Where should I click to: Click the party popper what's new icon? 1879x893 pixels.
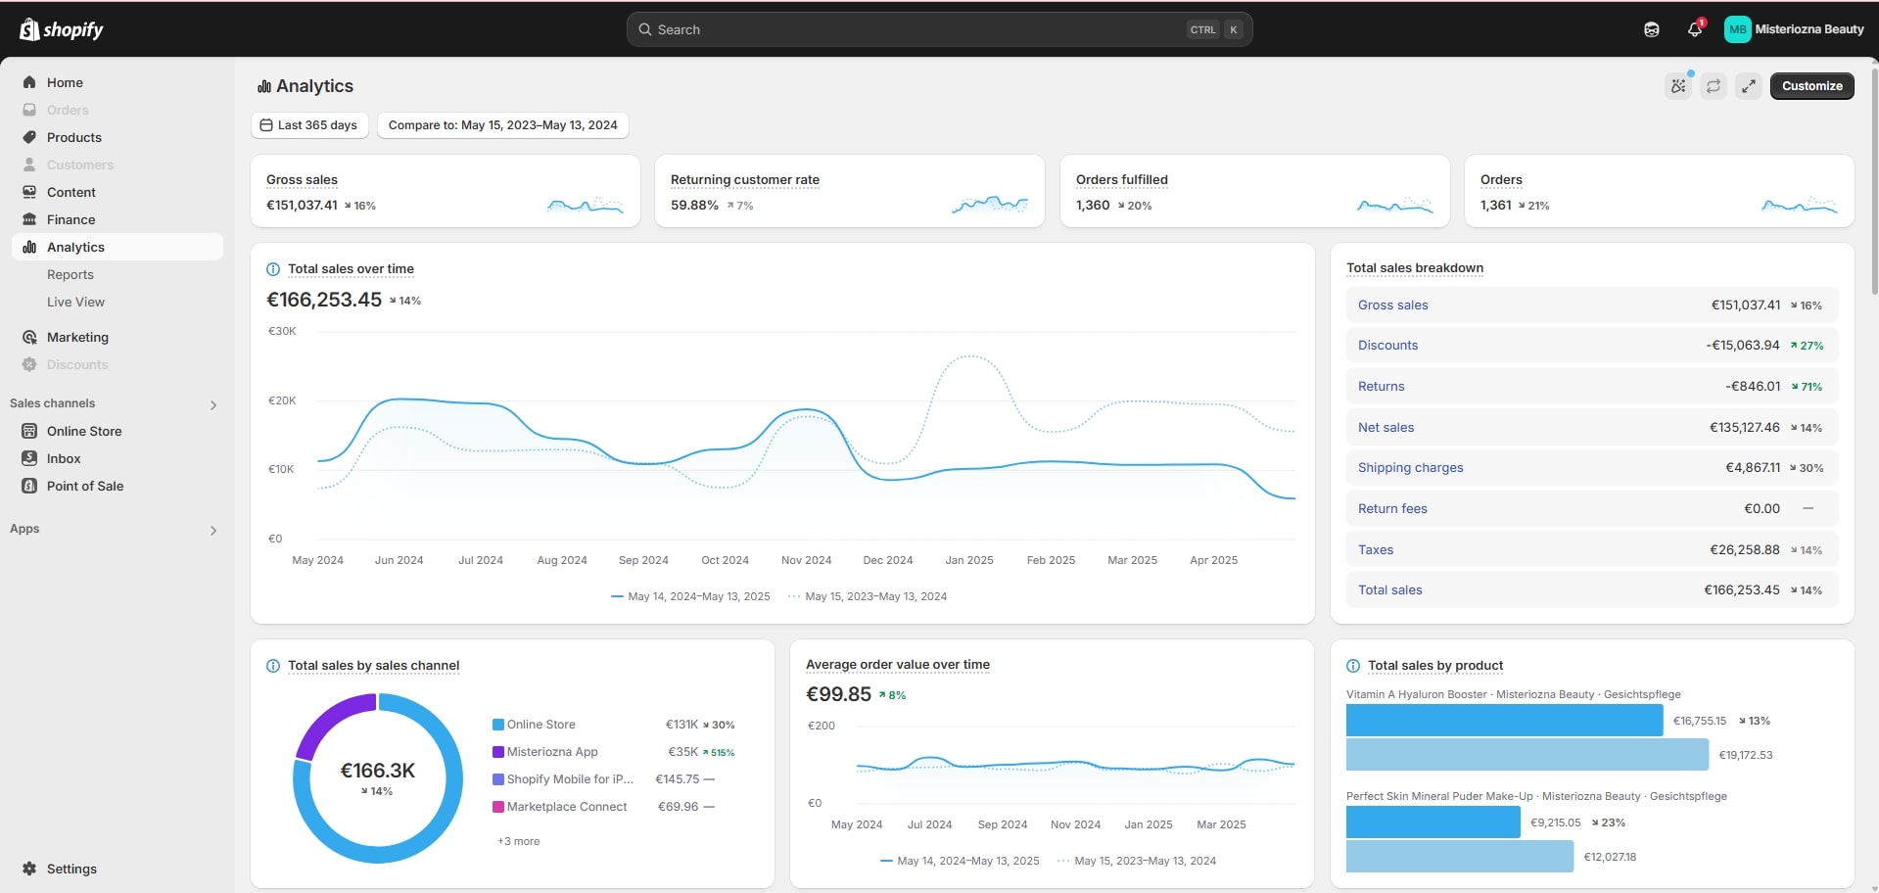coord(1678,86)
